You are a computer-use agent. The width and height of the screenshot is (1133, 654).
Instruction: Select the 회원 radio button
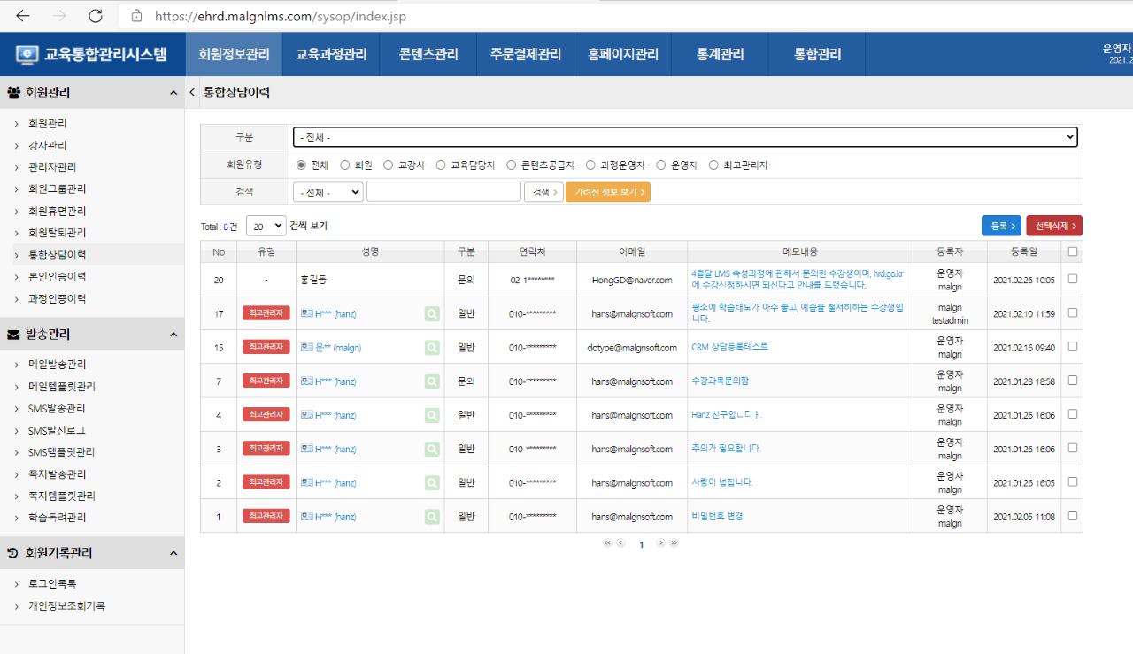click(345, 165)
